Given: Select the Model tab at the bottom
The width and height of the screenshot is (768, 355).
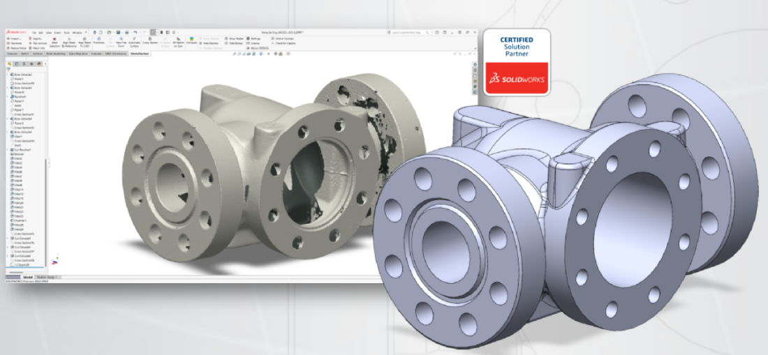Looking at the screenshot, I should [x=28, y=278].
